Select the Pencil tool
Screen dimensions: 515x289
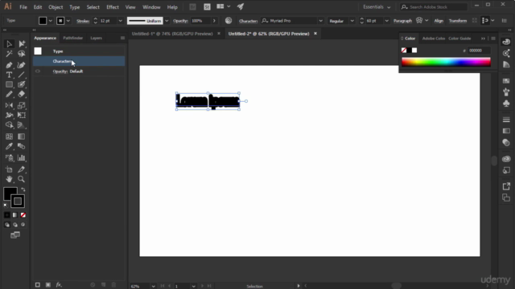(9, 95)
